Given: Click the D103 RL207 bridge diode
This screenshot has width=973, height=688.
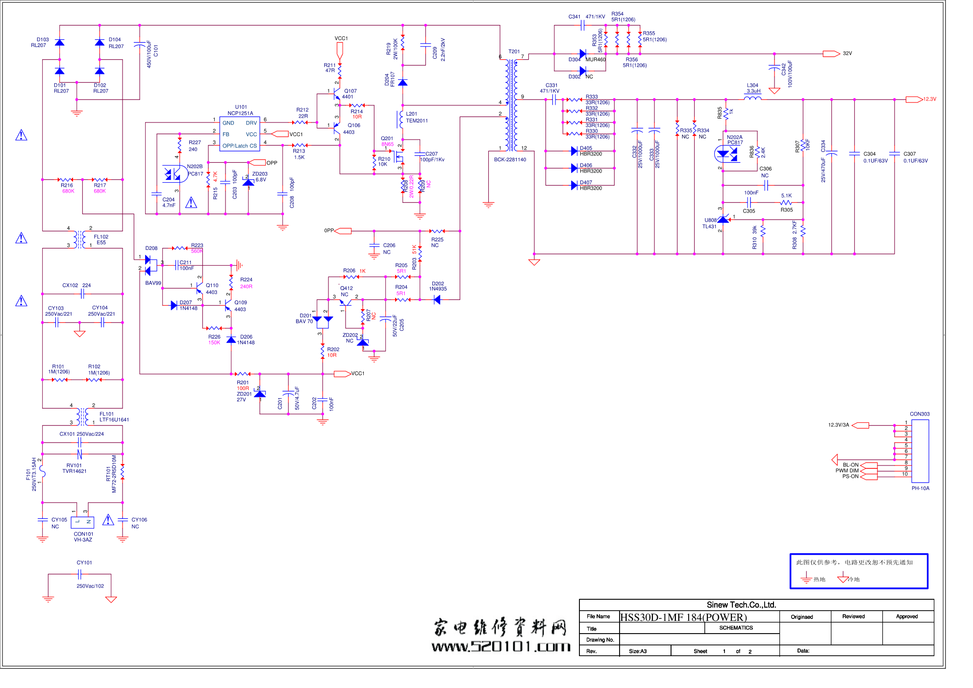Looking at the screenshot, I should pos(60,43).
